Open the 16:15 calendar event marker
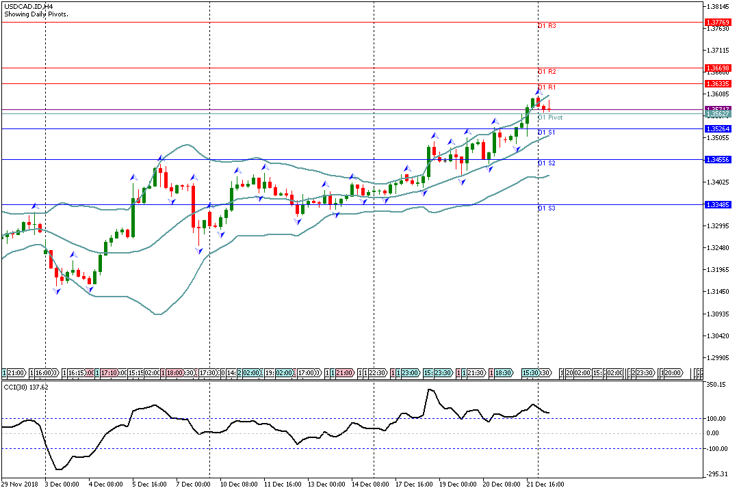Image resolution: width=739 pixels, height=492 pixels. pyautogui.click(x=77, y=373)
